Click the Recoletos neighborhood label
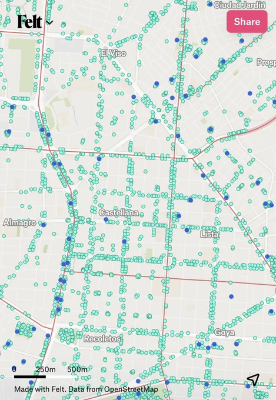Image resolution: width=276 pixels, height=400 pixels. [x=102, y=339]
